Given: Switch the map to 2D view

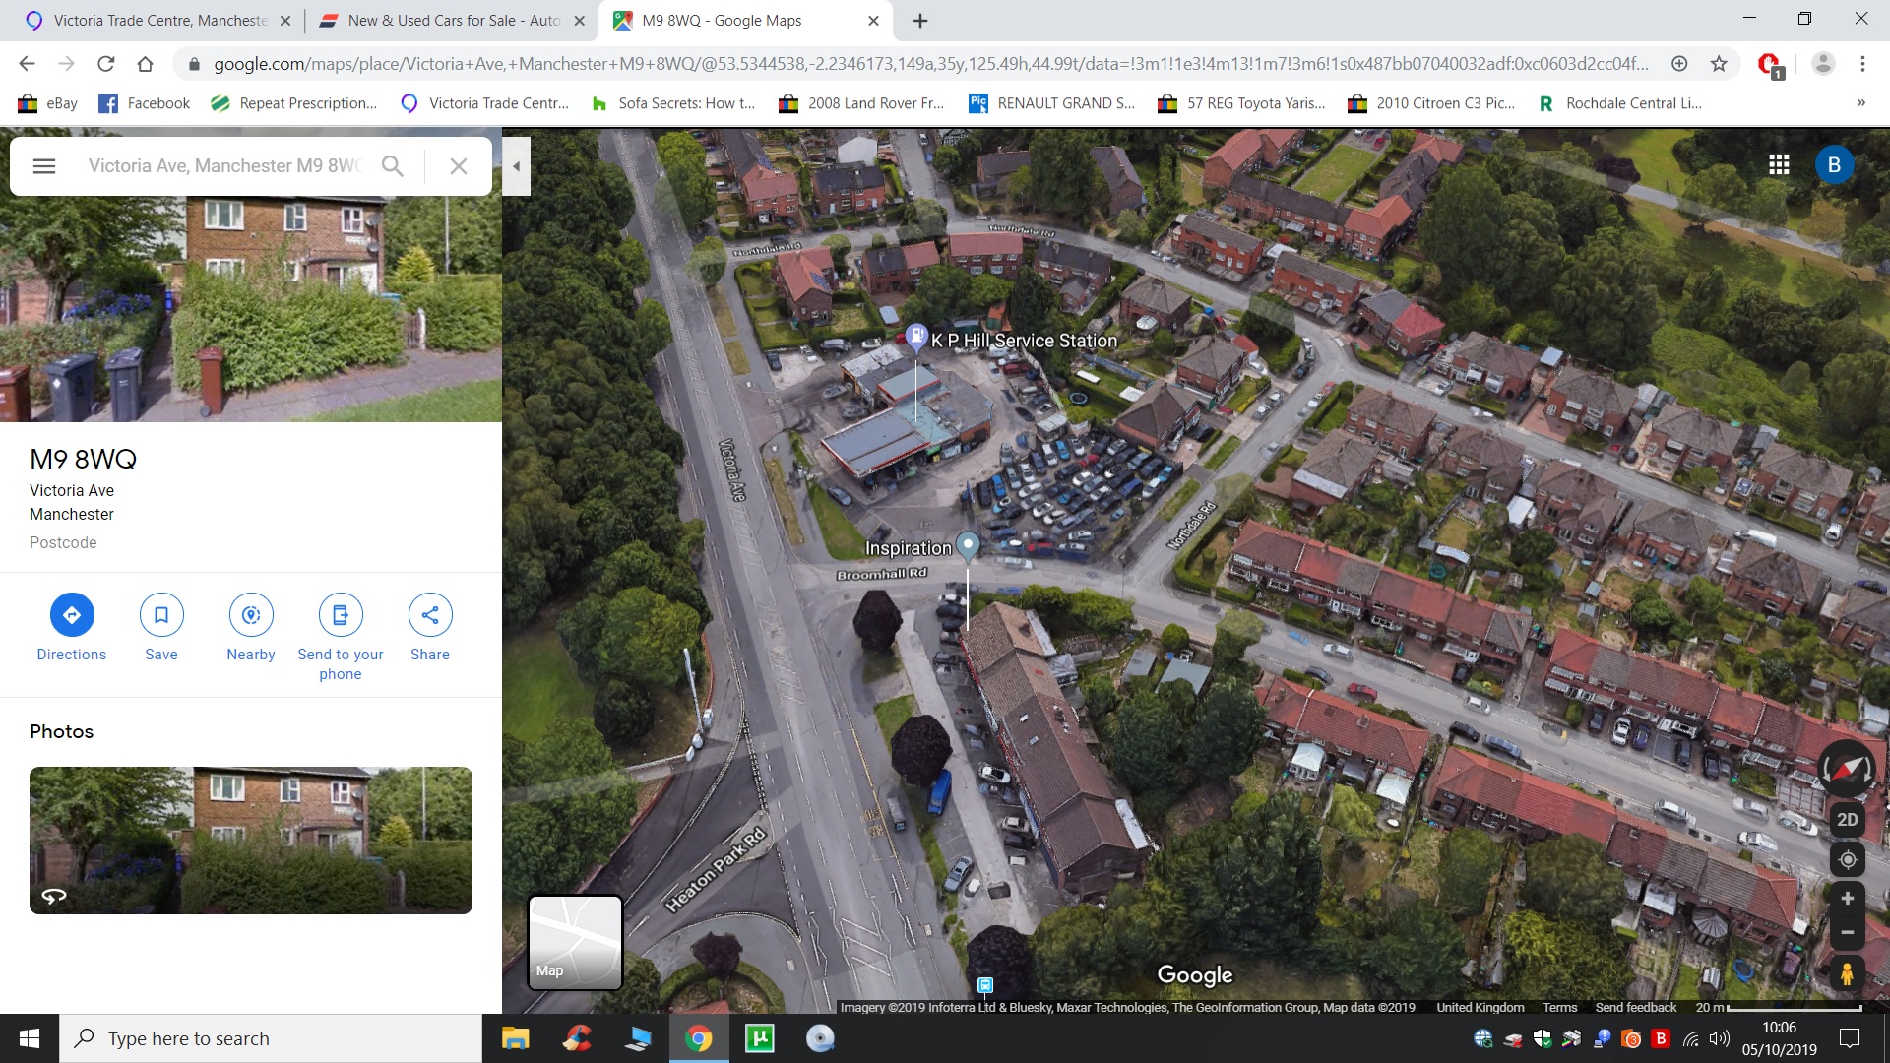Looking at the screenshot, I should click(1847, 820).
